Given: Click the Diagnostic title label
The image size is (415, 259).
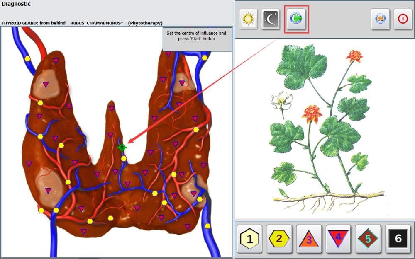Looking at the screenshot, I should click(x=16, y=4).
